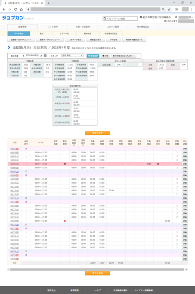
Task: Reload the page with refresh icon
Action: (15, 9)
